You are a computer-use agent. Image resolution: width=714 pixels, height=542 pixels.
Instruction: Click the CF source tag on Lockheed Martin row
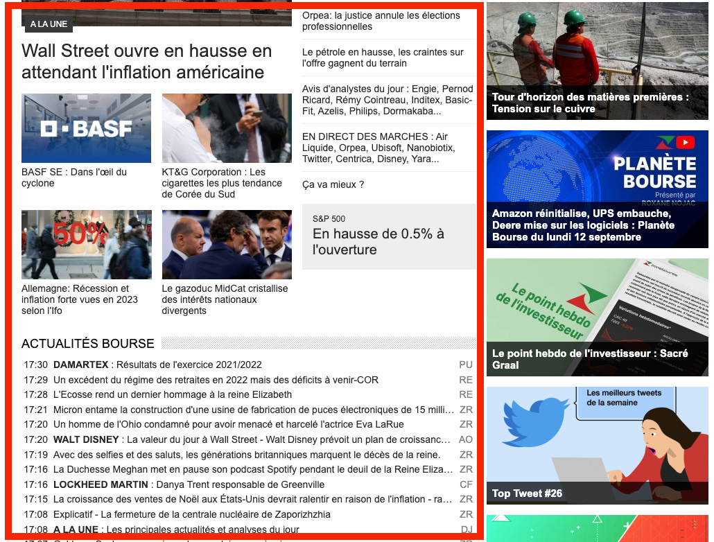point(466,484)
